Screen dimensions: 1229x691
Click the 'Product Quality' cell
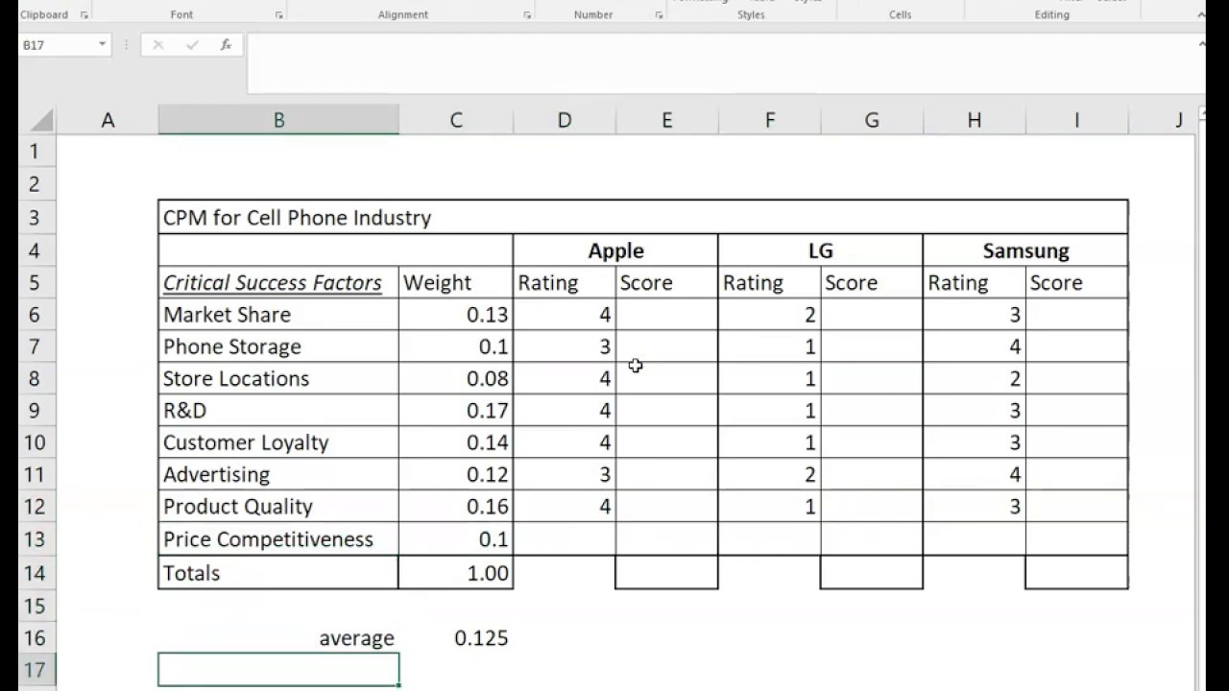point(278,507)
